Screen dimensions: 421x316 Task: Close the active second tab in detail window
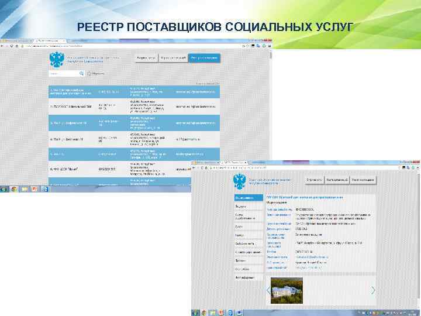[246, 163]
